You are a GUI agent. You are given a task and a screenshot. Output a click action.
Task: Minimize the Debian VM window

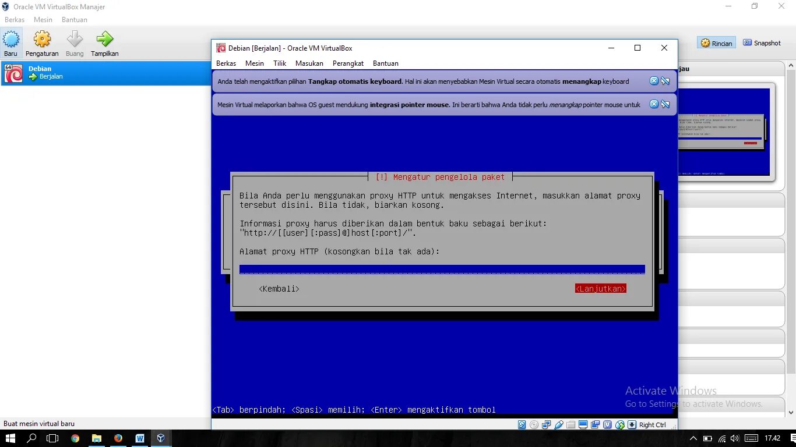(611, 48)
